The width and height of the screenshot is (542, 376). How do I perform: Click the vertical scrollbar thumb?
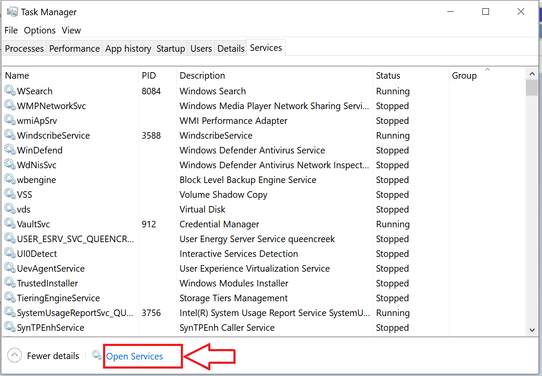coord(532,87)
